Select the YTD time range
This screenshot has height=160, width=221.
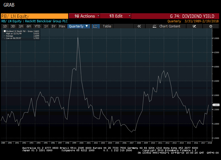(37, 26)
